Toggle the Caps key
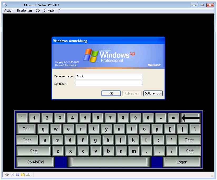 [x=27, y=140]
